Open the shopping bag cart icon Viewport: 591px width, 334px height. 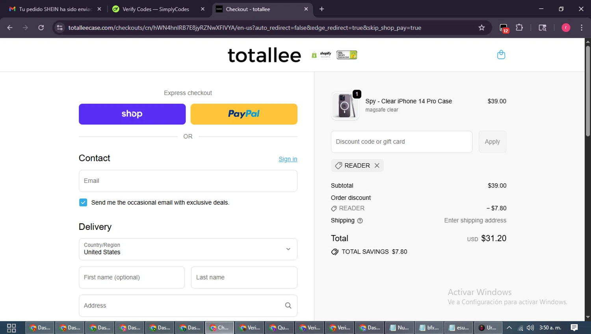[x=501, y=54]
